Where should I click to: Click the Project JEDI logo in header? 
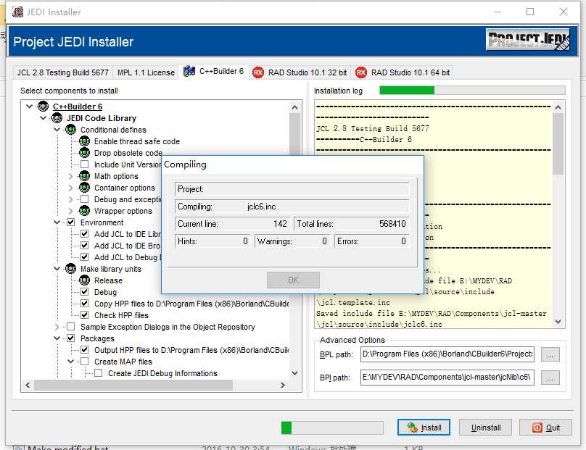[528, 40]
